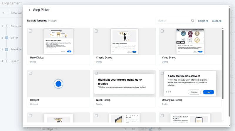Viewport: 235px width, 131px height.
Task: Click the pencil edit icon in bottom toolbar
Action: tap(151, 129)
